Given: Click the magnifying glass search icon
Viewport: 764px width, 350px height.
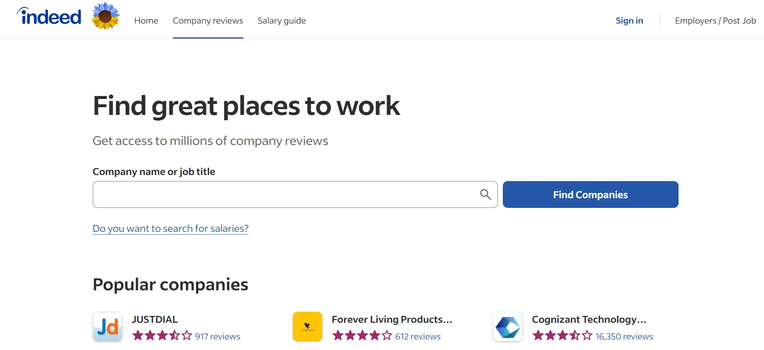Looking at the screenshot, I should point(485,194).
